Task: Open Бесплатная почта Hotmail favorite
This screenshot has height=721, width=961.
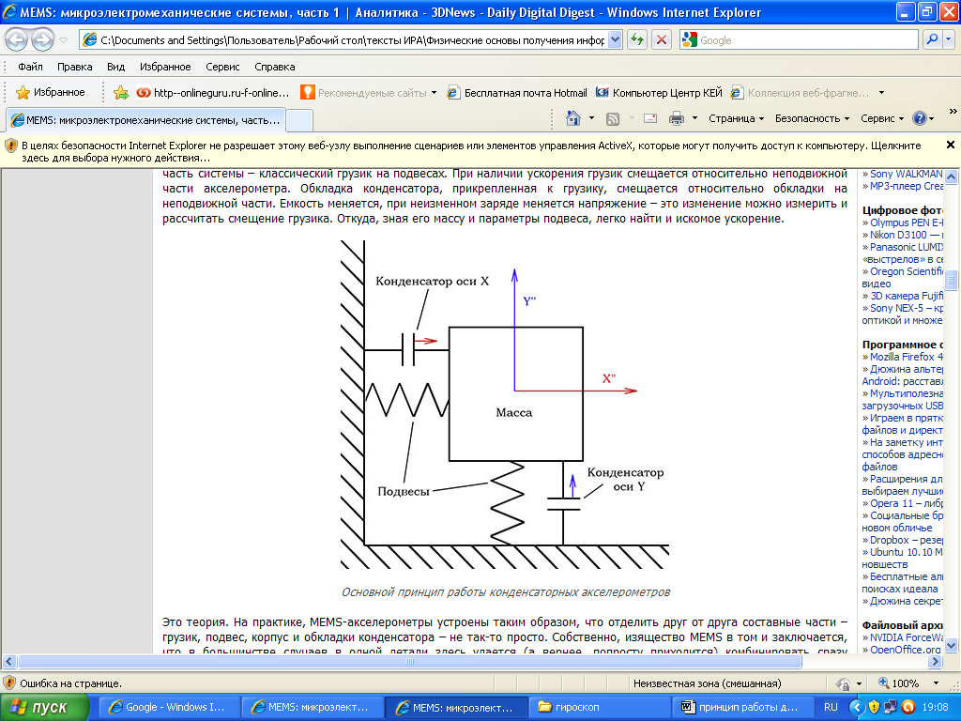Action: coord(517,93)
